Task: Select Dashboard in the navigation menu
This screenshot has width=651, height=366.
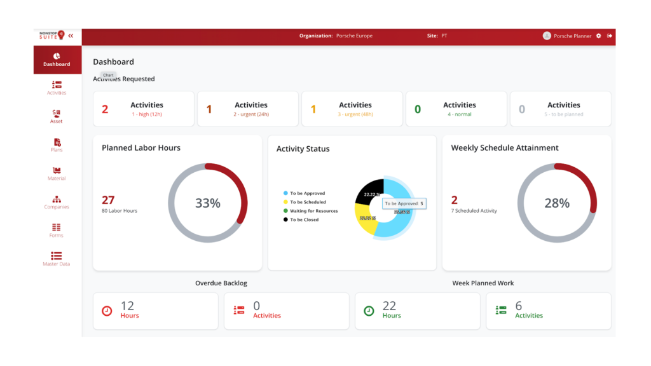Action: [57, 59]
